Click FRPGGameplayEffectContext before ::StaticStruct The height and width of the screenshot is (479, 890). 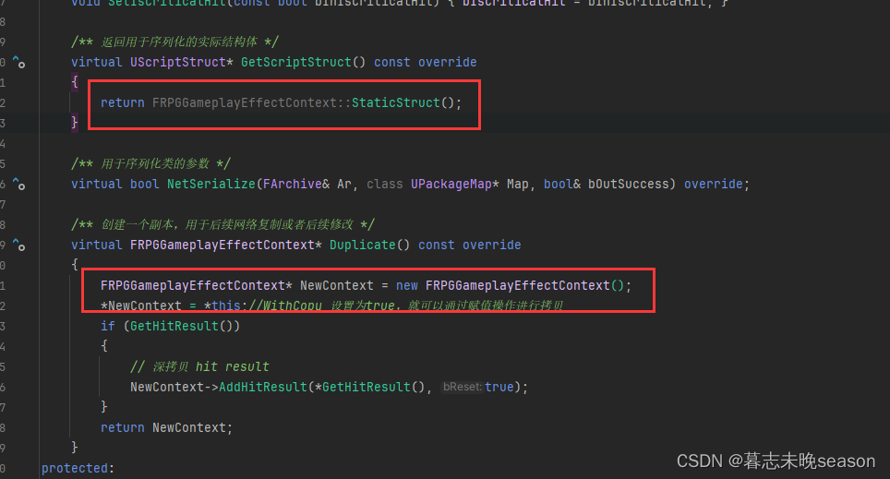pos(245,102)
